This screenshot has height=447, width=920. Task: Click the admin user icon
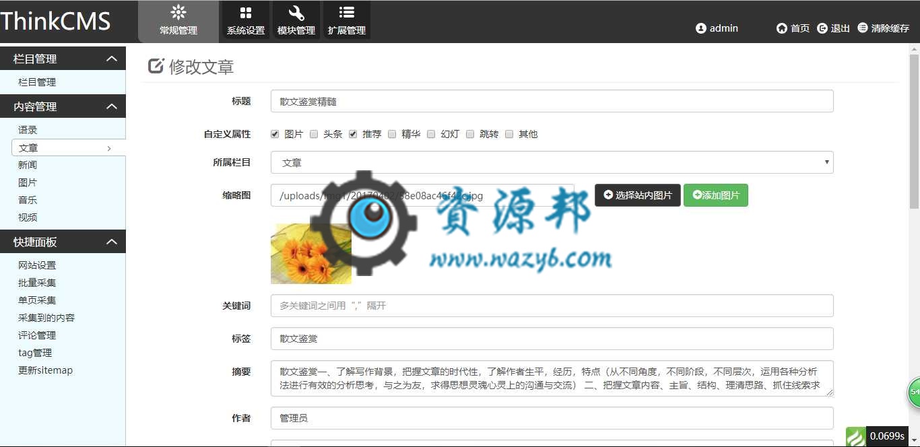point(701,28)
